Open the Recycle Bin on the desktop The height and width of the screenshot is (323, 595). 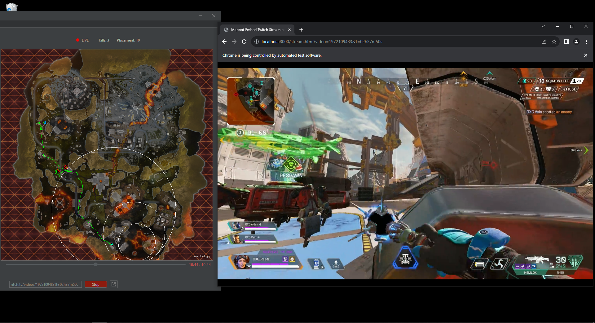(x=12, y=6)
